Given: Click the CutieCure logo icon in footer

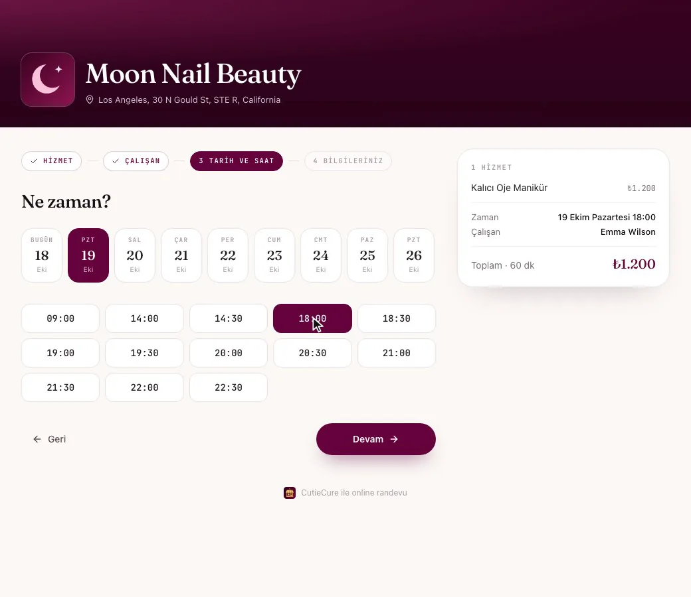Looking at the screenshot, I should [290, 493].
